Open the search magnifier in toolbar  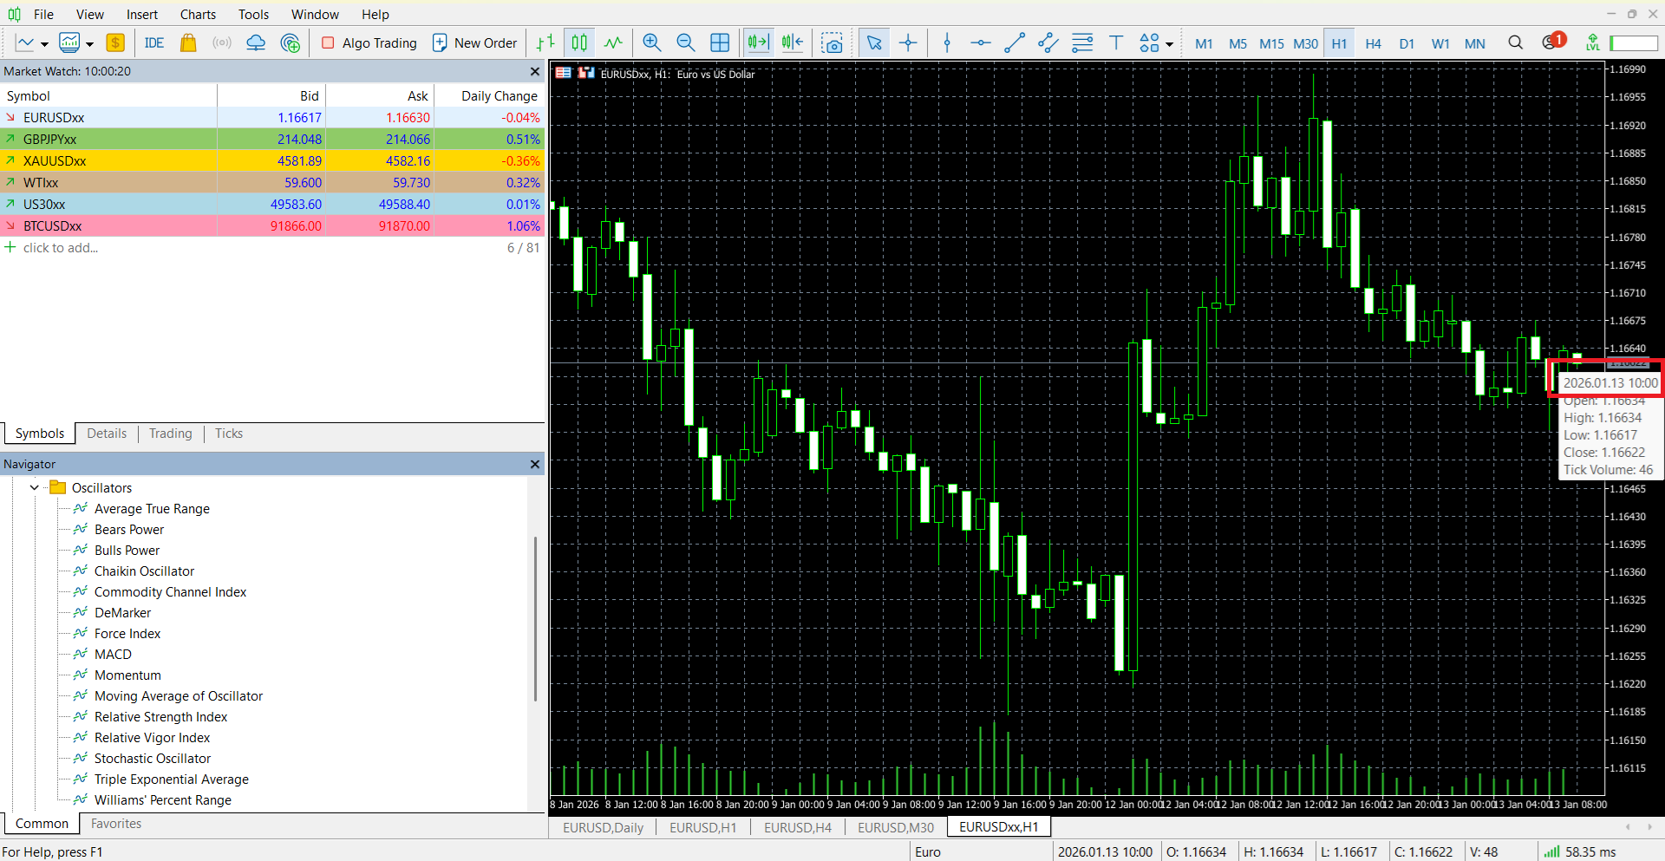pyautogui.click(x=1515, y=42)
